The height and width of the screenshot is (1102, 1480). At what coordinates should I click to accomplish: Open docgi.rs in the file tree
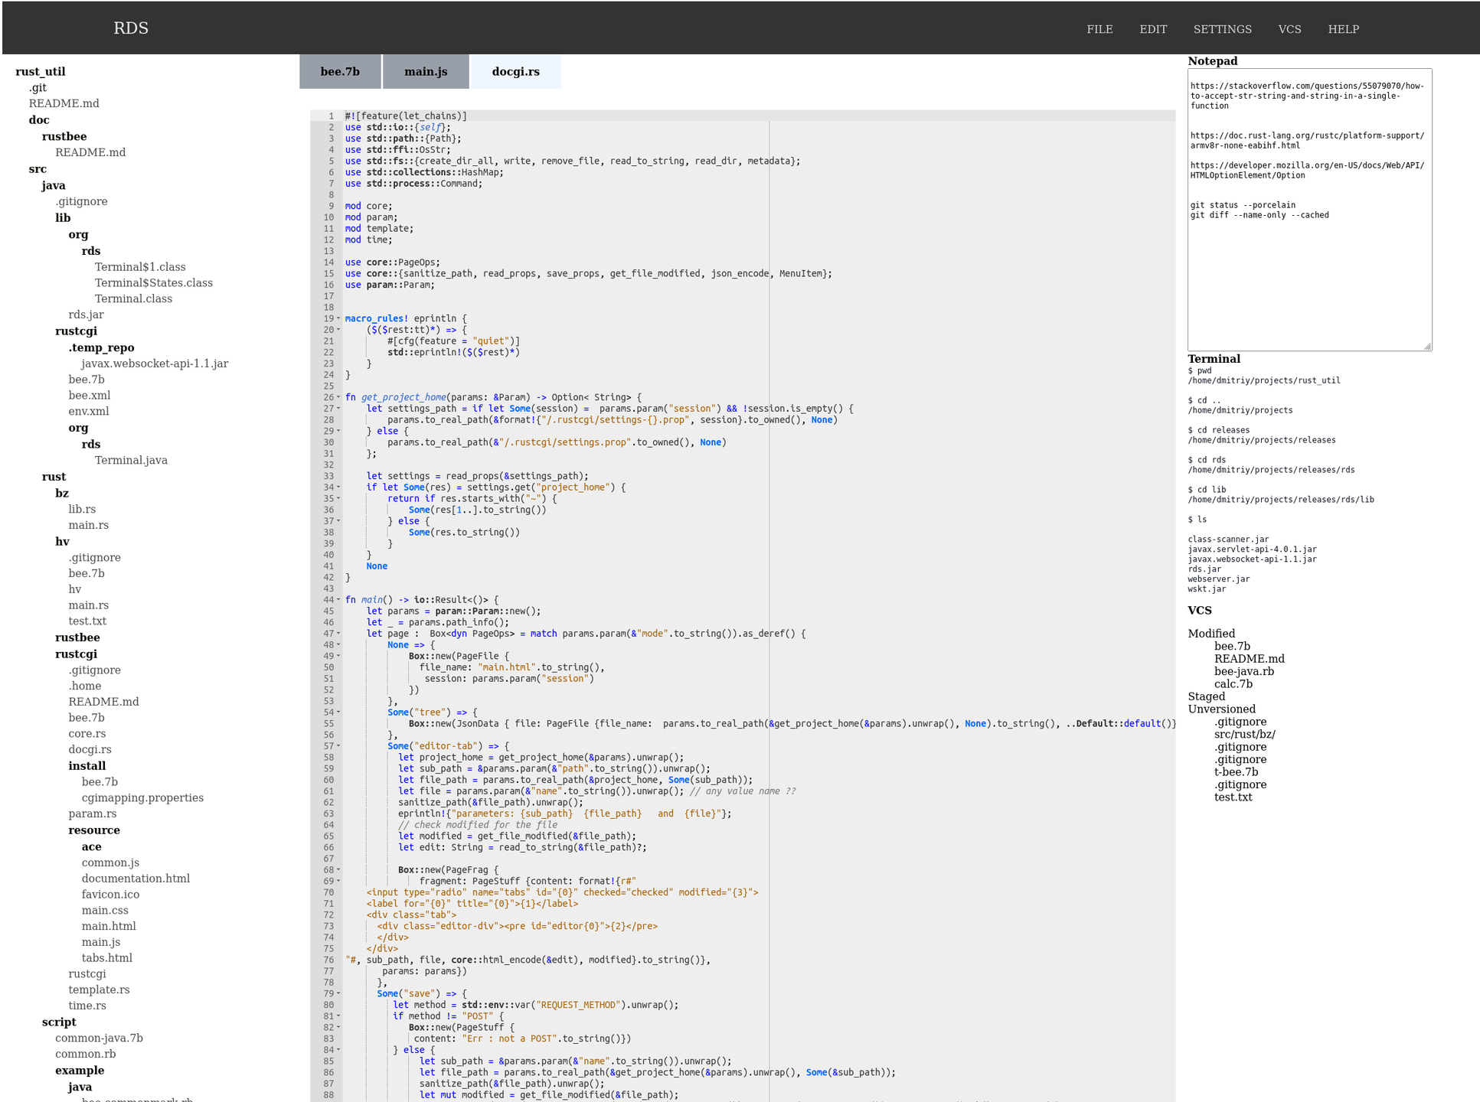pyautogui.click(x=90, y=749)
